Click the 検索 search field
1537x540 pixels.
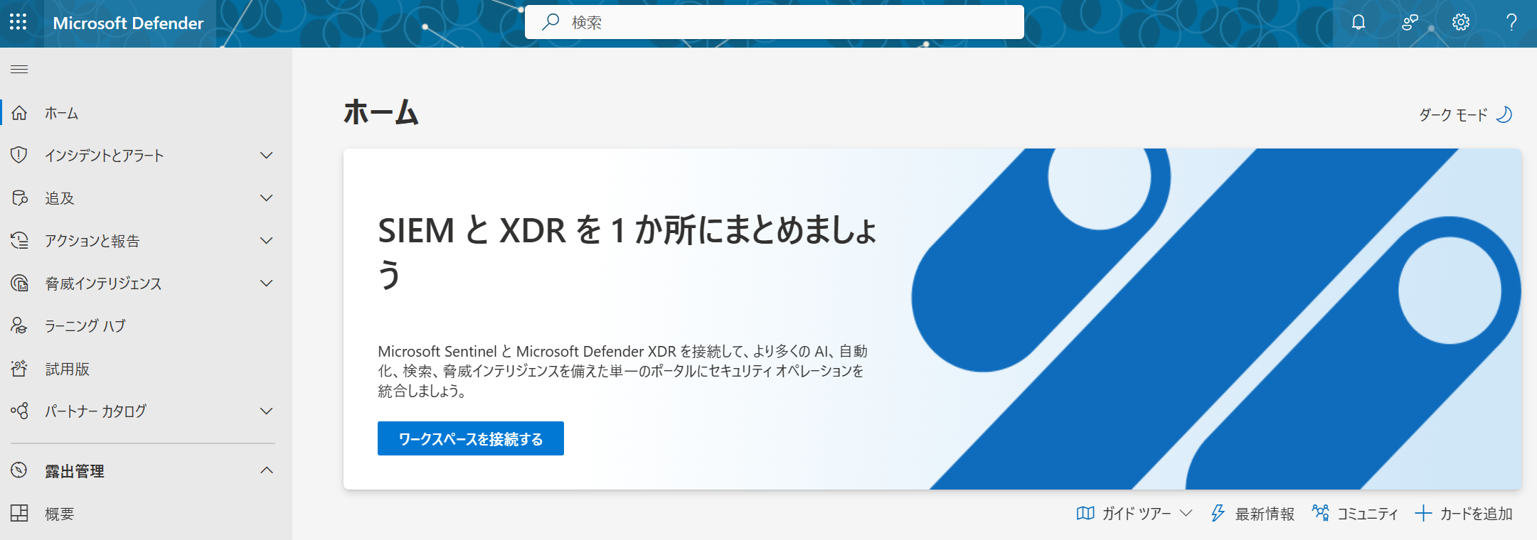pyautogui.click(x=774, y=22)
